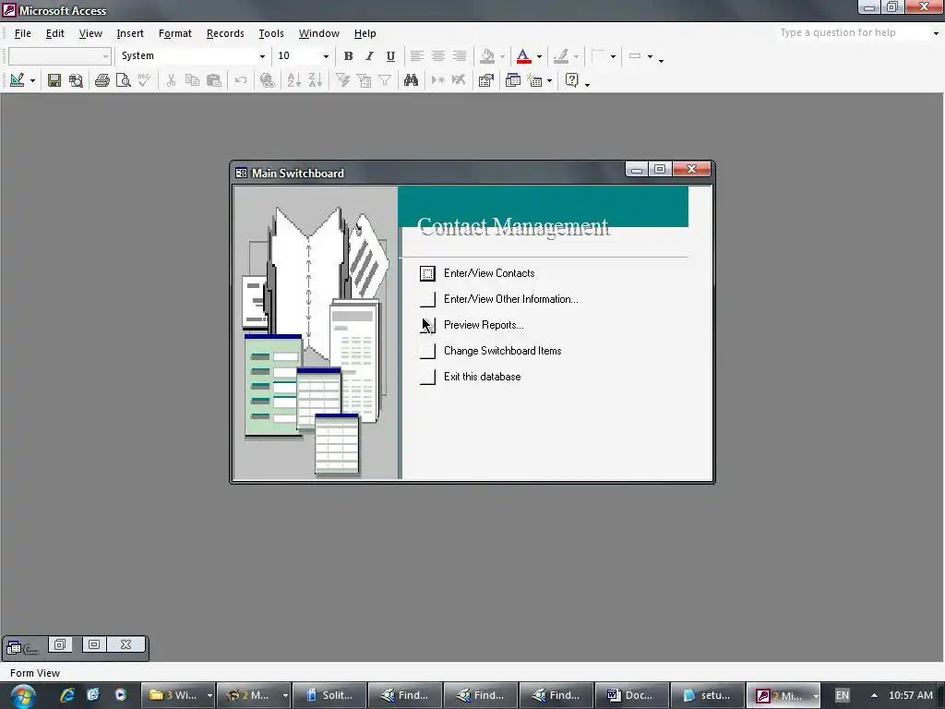Open the font name System dropdown
This screenshot has width=945, height=709.
pyautogui.click(x=262, y=56)
